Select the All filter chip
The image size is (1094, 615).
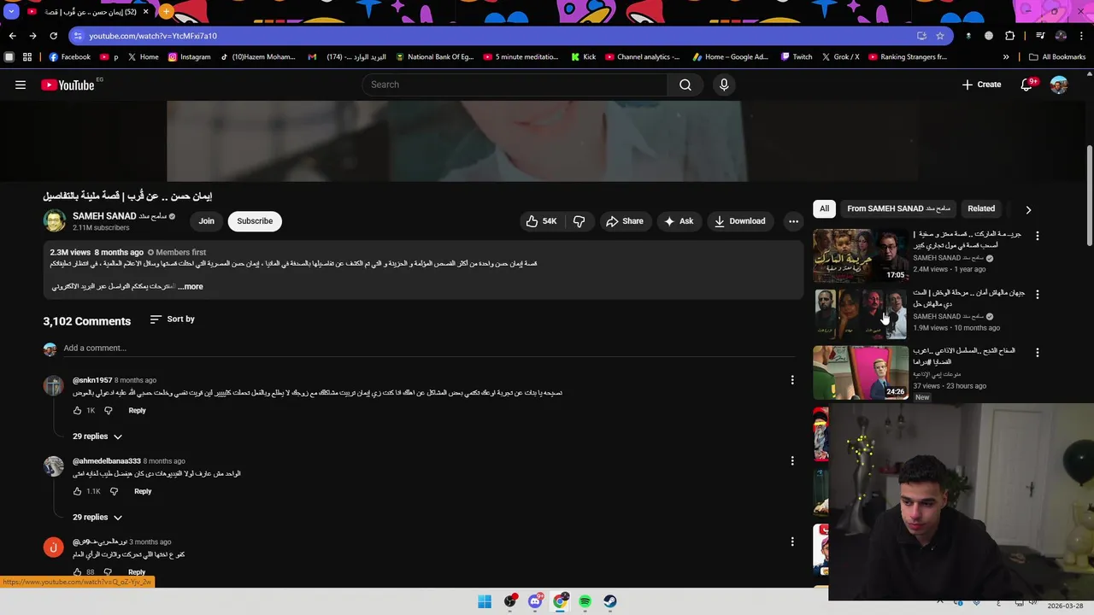824,209
